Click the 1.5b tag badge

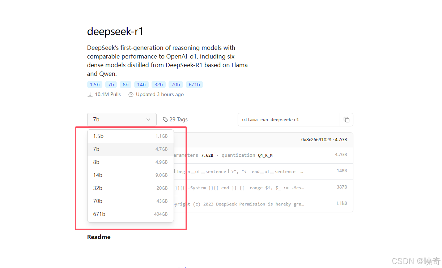95,85
